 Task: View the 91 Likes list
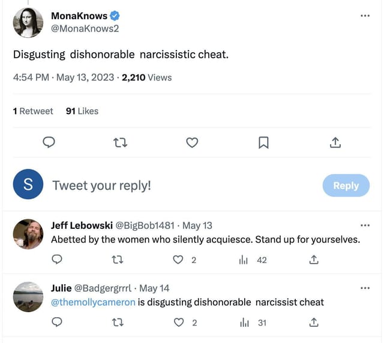82,111
